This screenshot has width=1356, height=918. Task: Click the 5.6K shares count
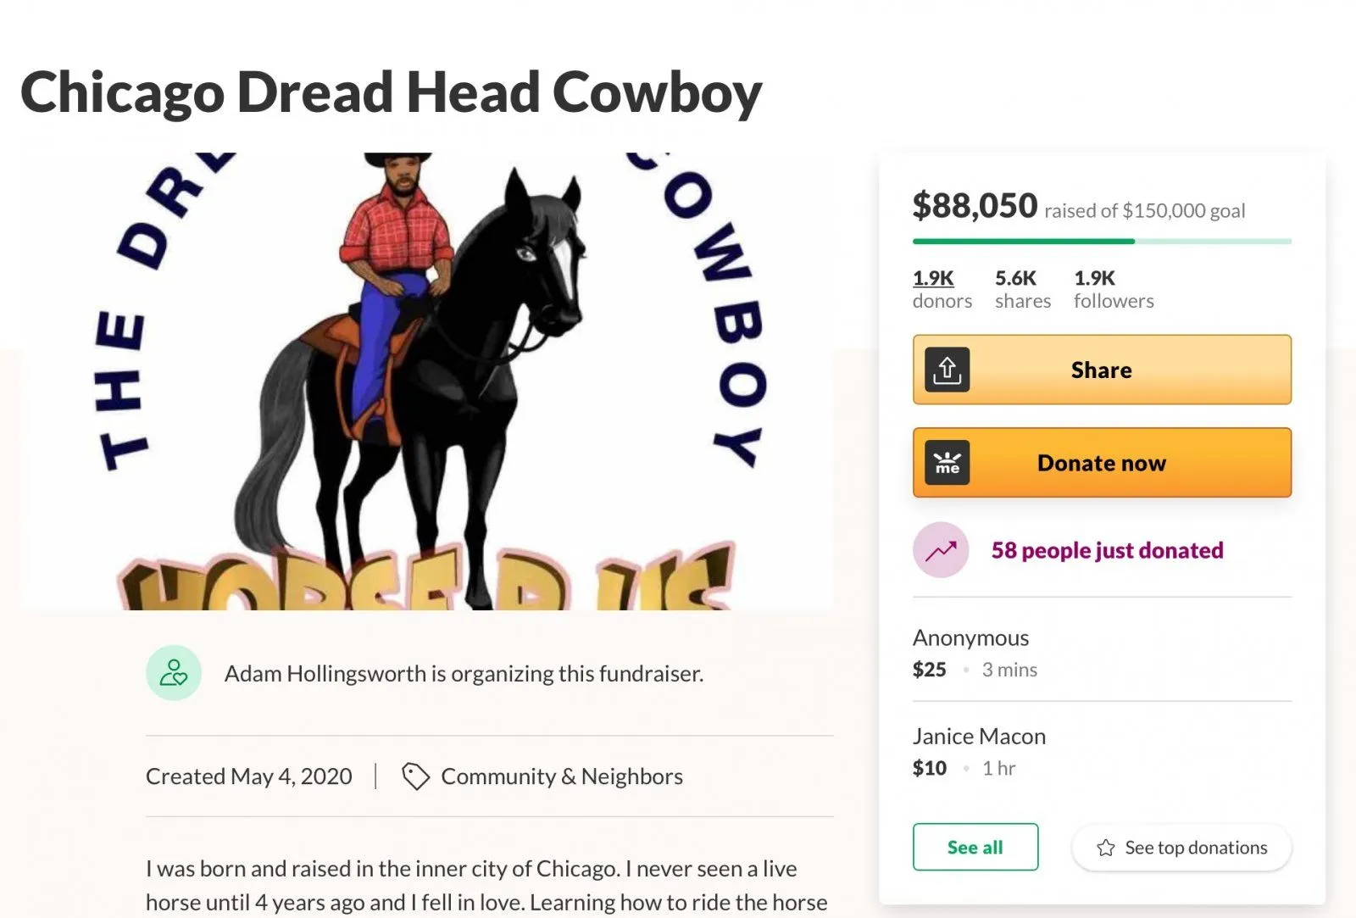coord(1023,289)
